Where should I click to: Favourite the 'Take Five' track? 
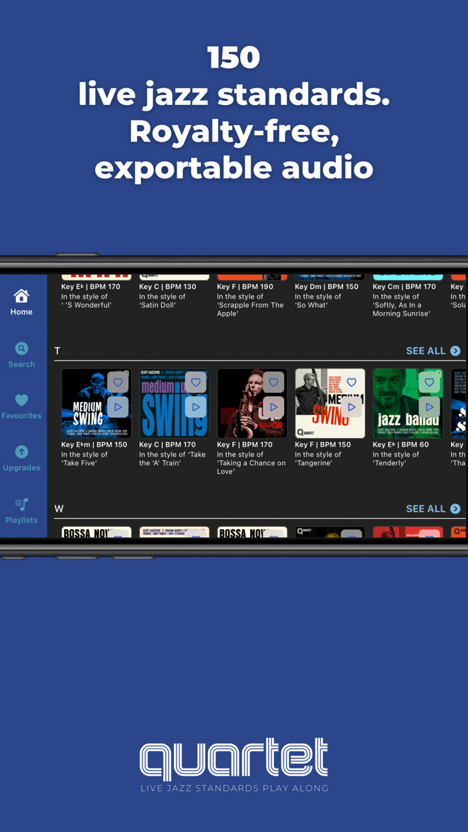coord(118,383)
